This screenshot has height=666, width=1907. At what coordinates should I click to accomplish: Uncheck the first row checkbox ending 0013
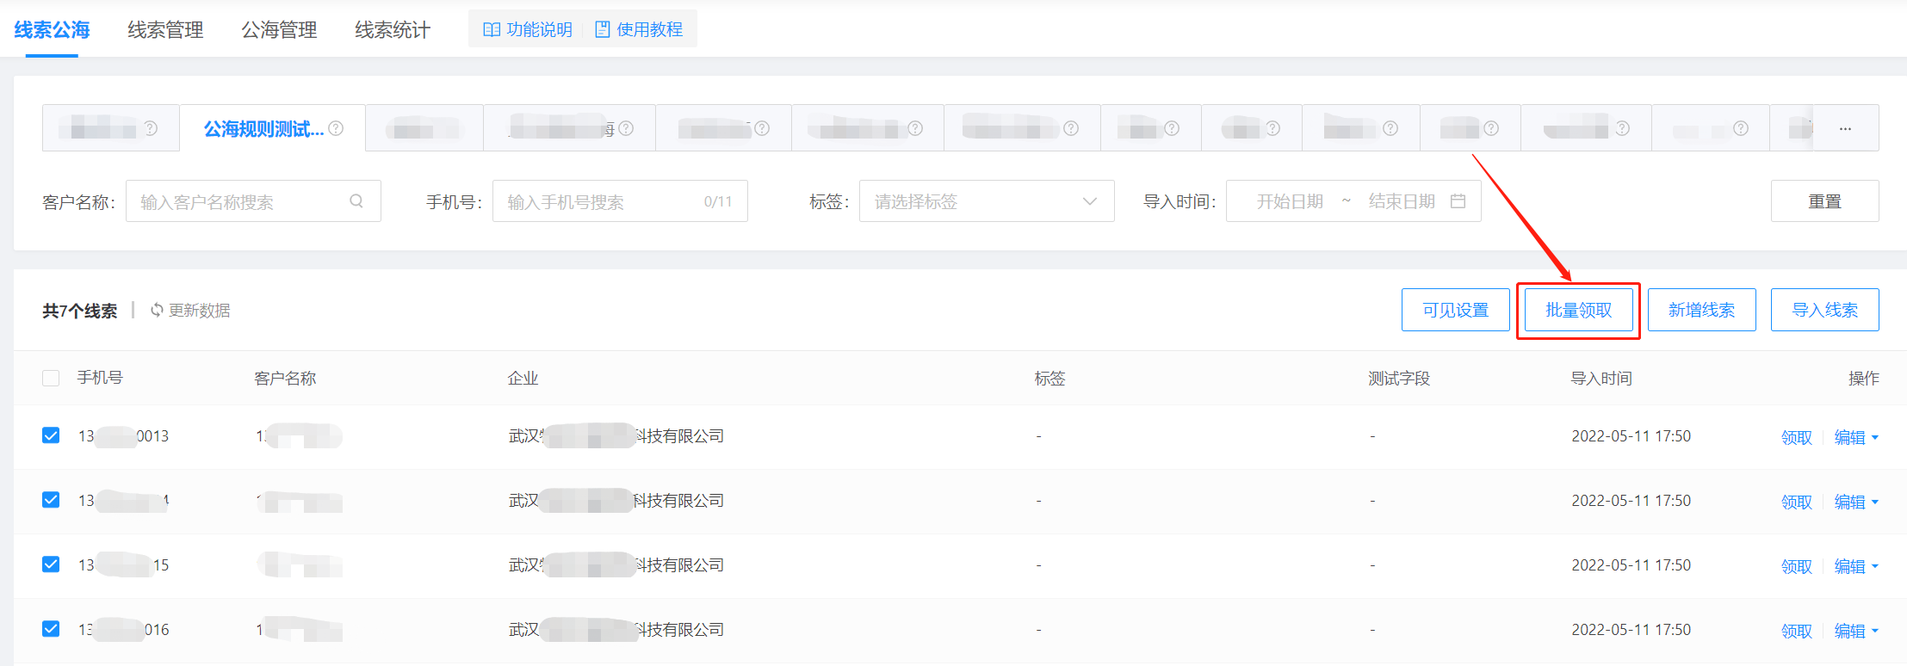[51, 435]
